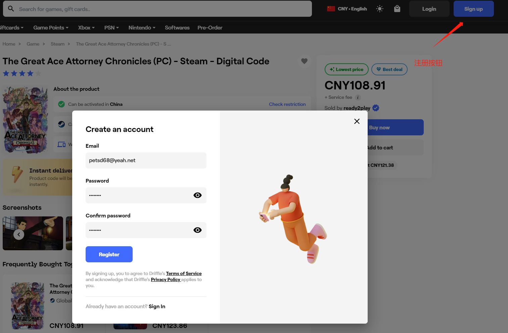The height and width of the screenshot is (333, 508).
Task: Open the first screenshot thumbnail
Action: (33, 233)
